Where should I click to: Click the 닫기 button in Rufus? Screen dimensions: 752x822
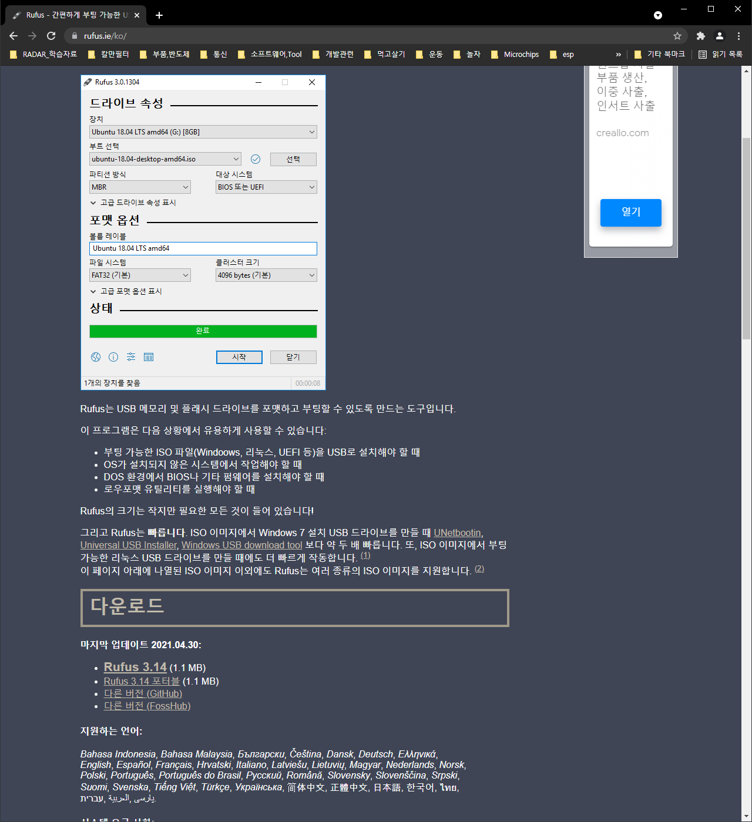click(293, 357)
